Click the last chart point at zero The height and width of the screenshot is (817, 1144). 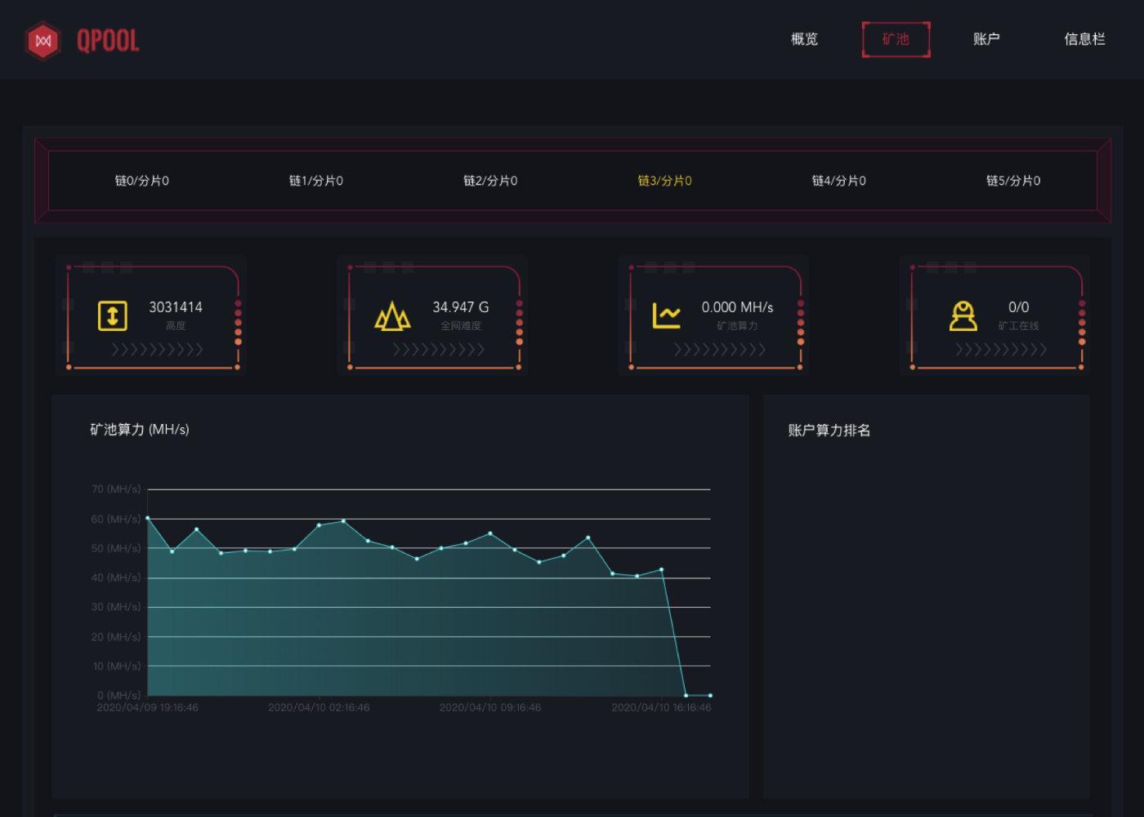click(710, 695)
